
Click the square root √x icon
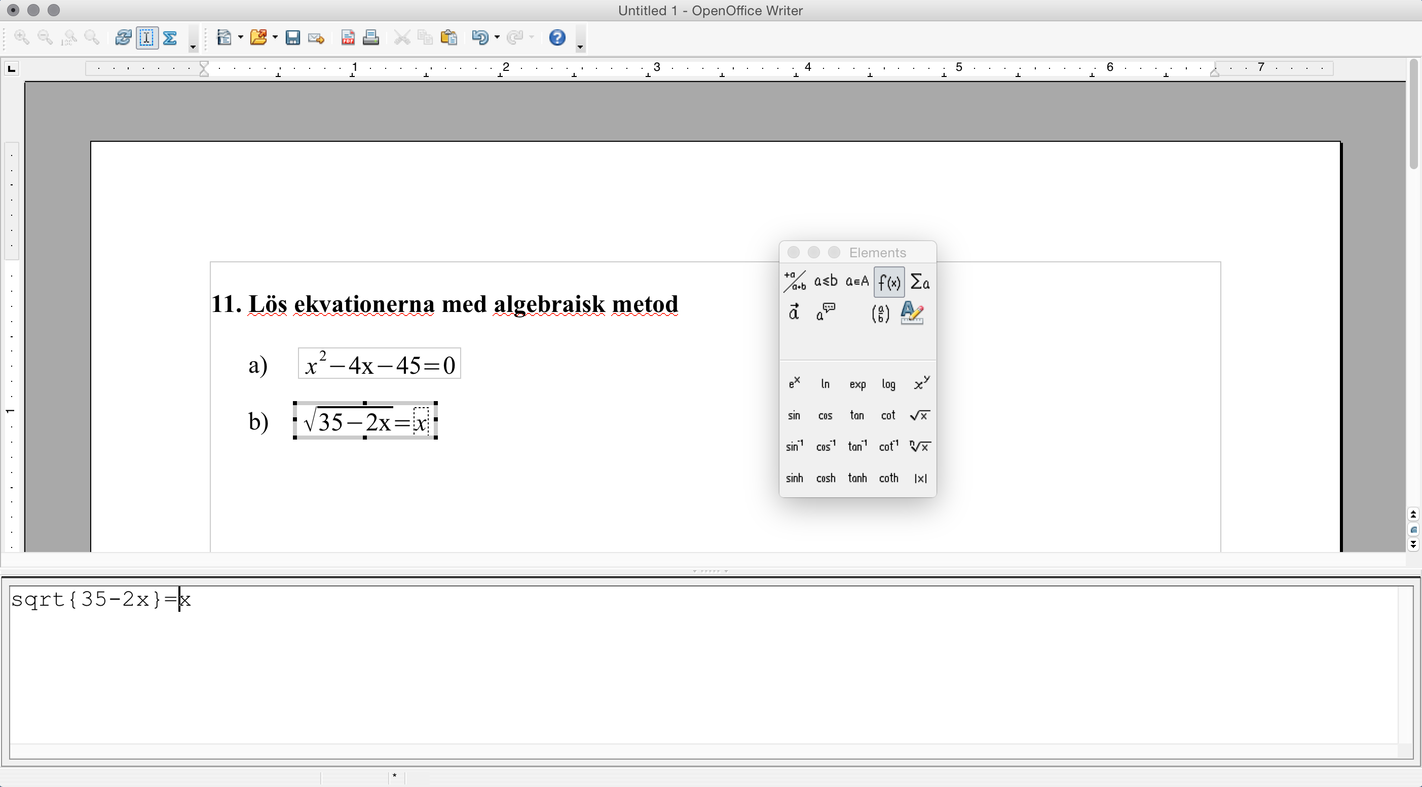point(918,415)
